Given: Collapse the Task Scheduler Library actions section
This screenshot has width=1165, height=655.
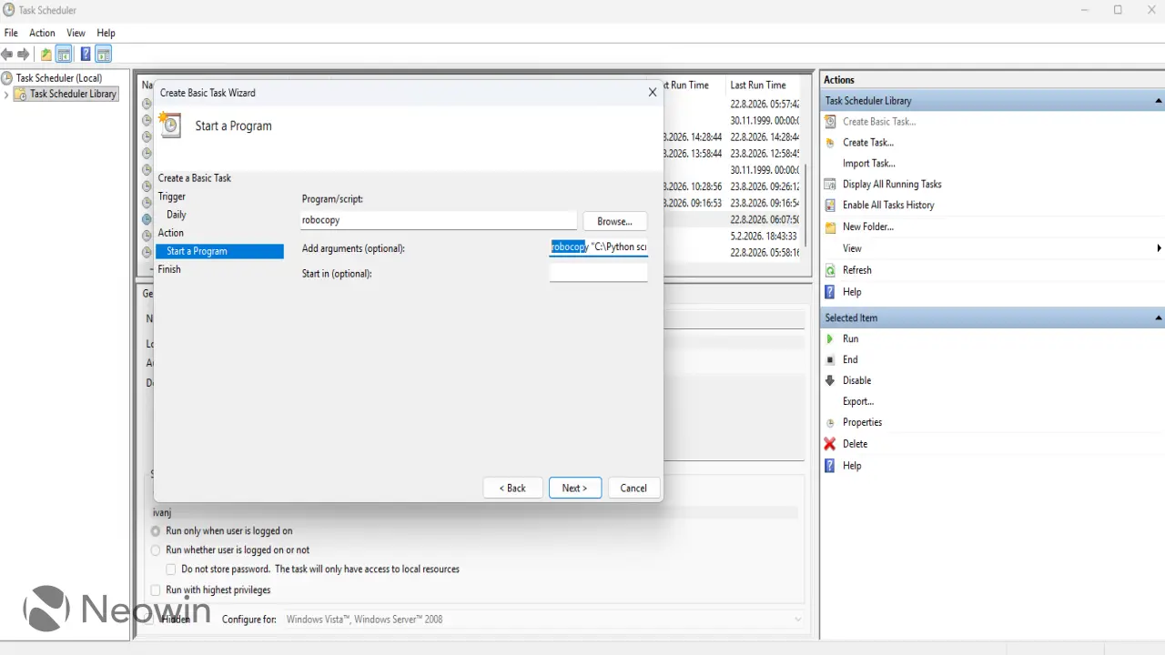Looking at the screenshot, I should point(1158,101).
